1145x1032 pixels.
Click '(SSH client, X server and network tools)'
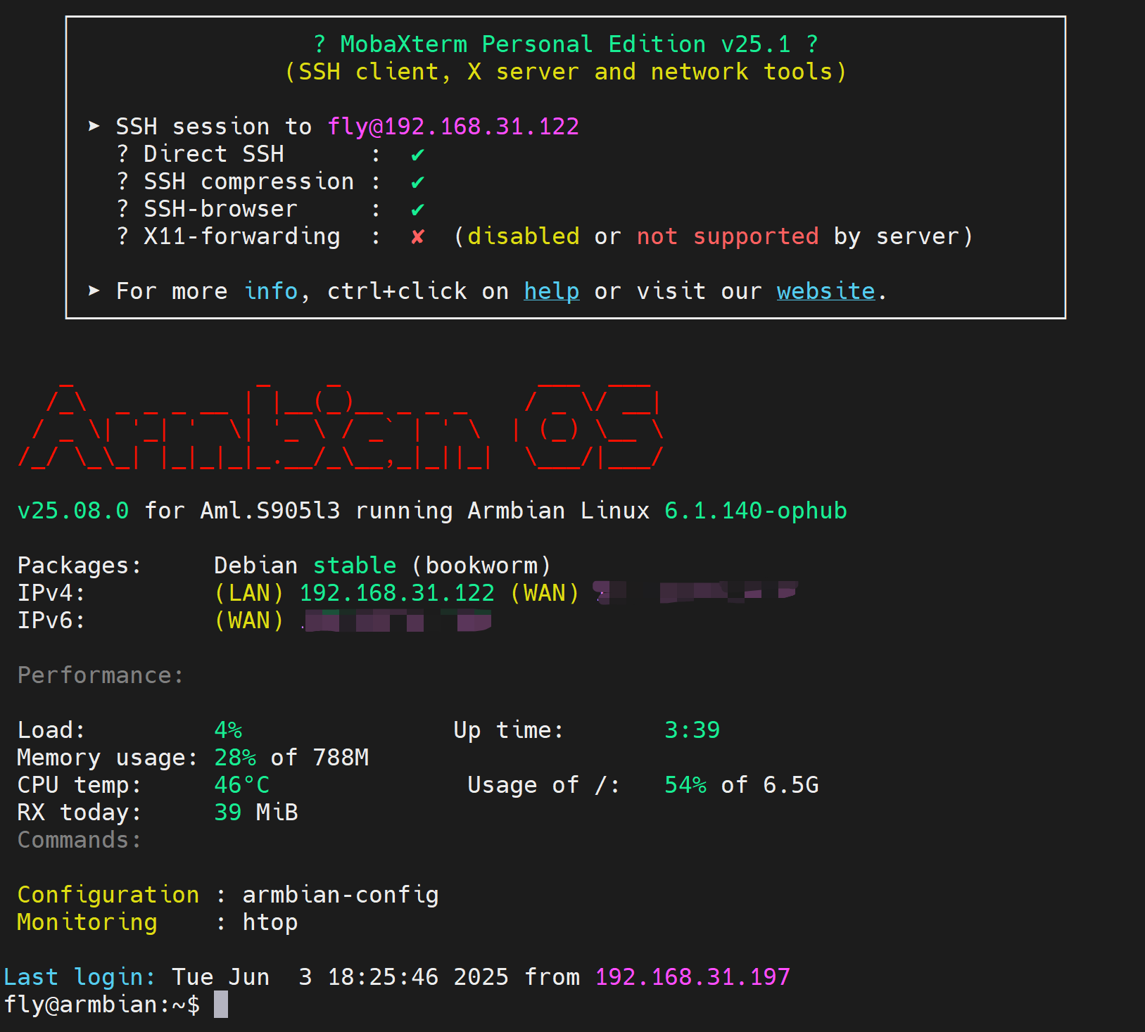(x=566, y=72)
